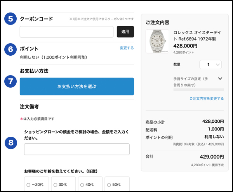
Task: Select the 50代 age radio button
Action: (109, 185)
